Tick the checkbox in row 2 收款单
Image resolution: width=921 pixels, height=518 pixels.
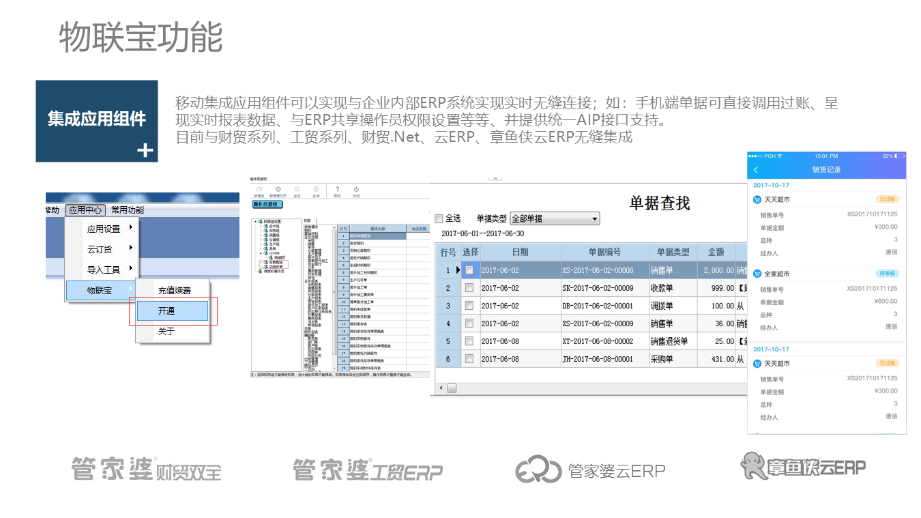(x=469, y=288)
